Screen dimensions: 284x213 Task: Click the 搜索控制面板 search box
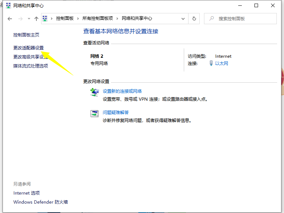tap(241, 19)
